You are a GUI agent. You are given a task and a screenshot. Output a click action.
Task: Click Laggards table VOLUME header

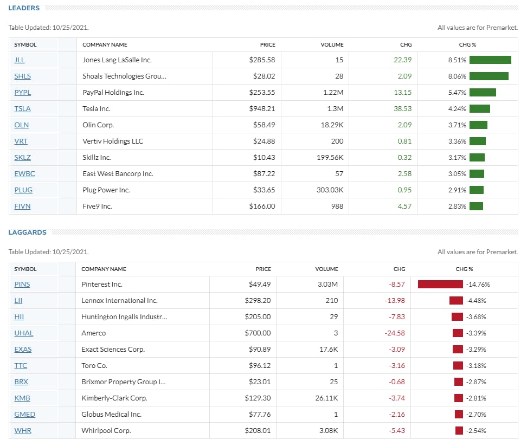tap(326, 269)
